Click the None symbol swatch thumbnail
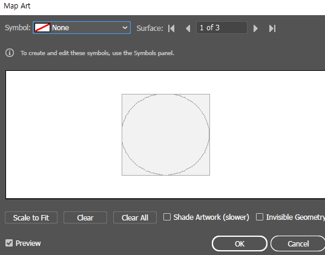Screen dimensions: 325x255 coord(42,28)
